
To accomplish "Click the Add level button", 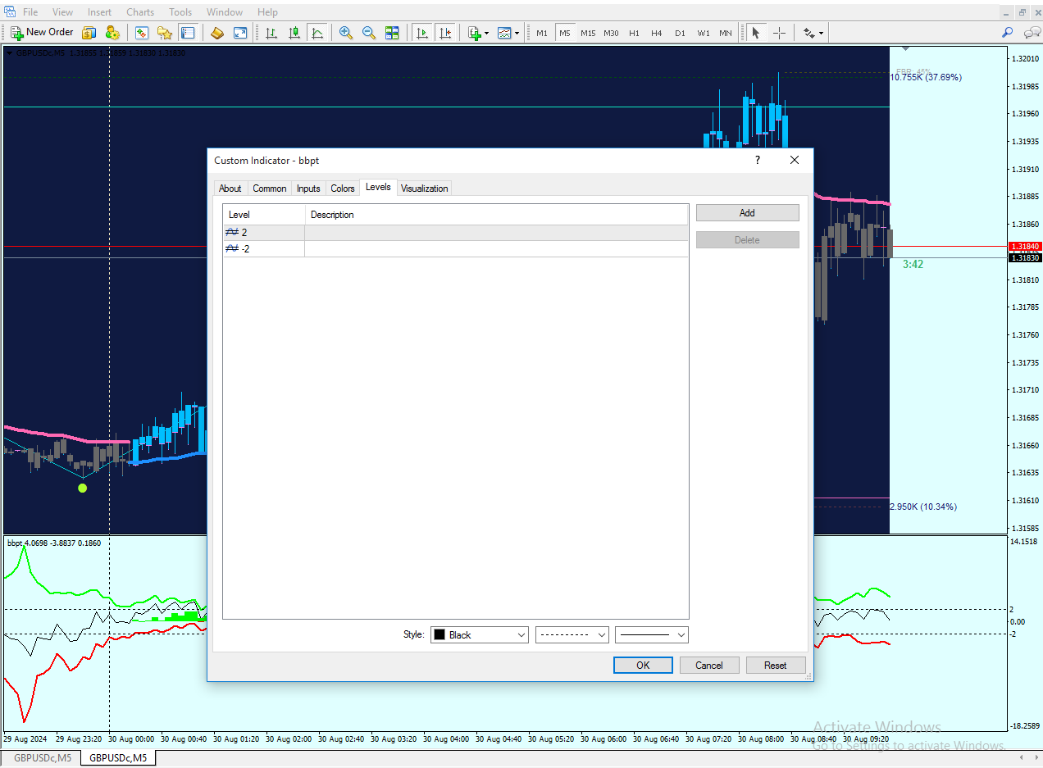I will pyautogui.click(x=747, y=213).
